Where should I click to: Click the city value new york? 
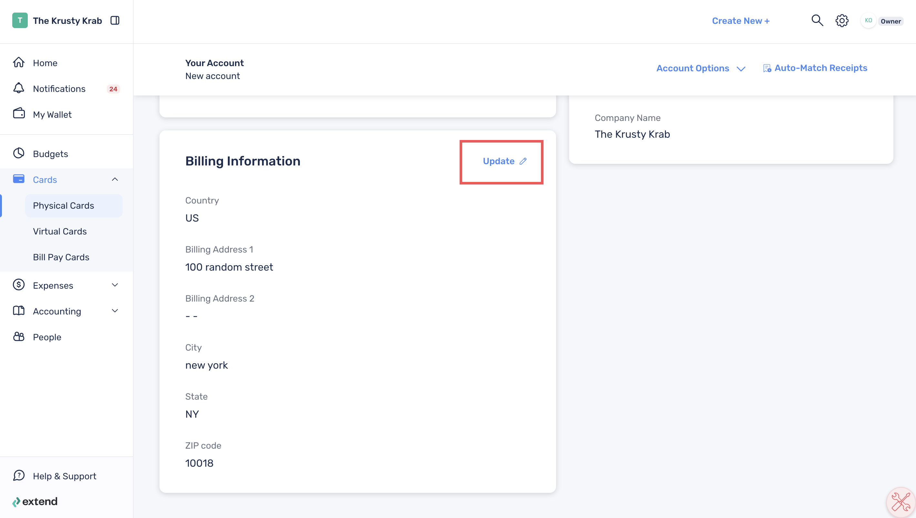[207, 365]
